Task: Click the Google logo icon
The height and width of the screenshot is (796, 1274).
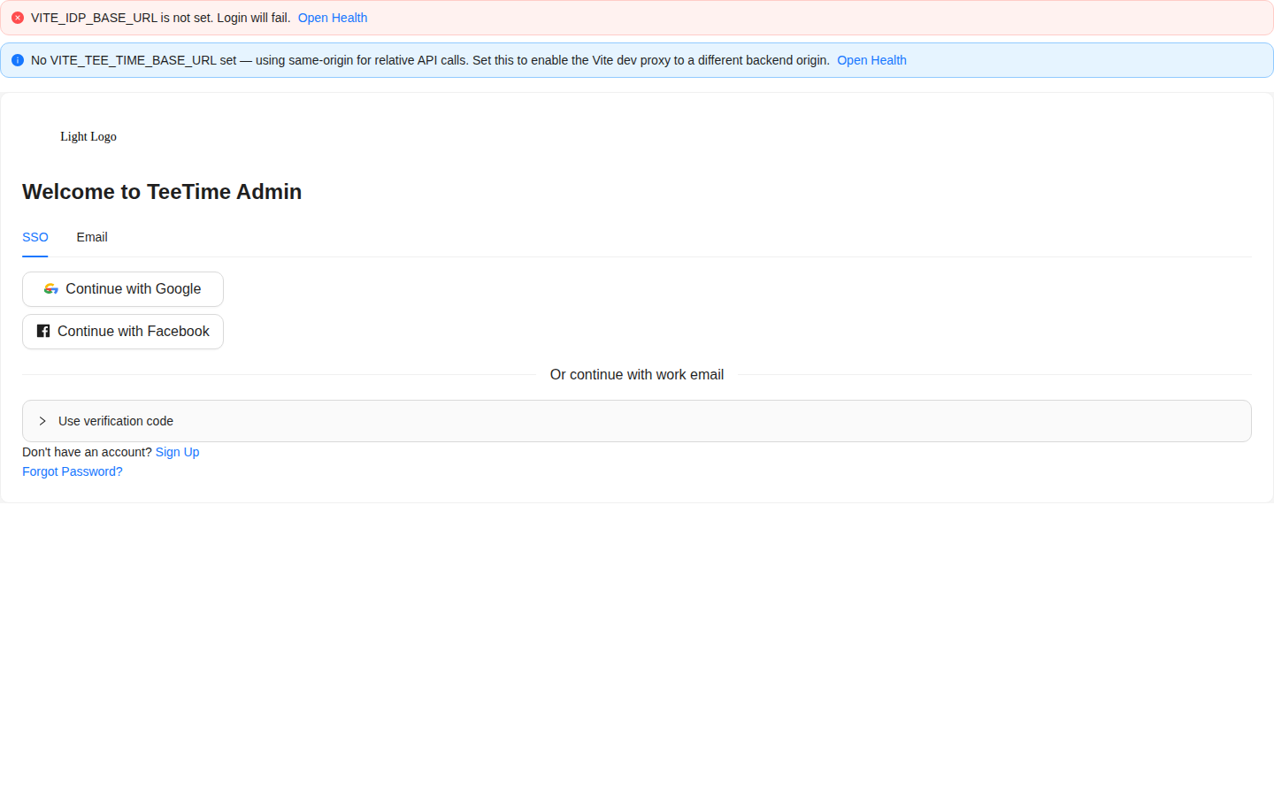Action: tap(51, 289)
